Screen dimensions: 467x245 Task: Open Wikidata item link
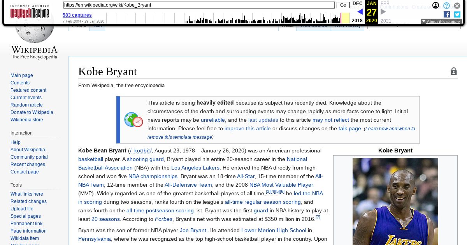point(25,238)
